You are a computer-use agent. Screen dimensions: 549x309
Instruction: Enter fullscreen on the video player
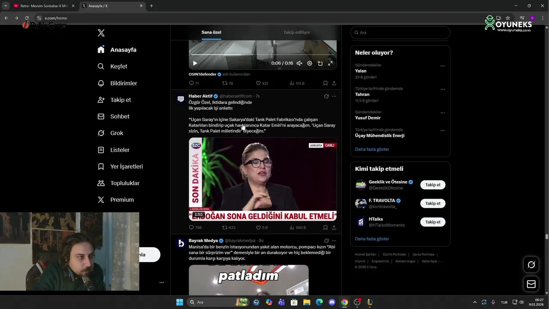pos(330,63)
